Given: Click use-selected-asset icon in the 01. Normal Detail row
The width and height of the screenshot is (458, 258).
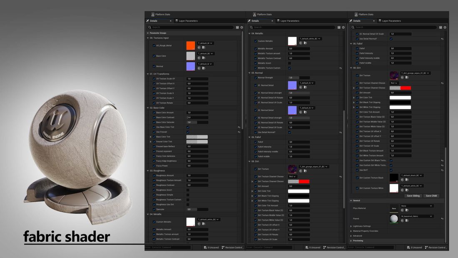Looking at the screenshot, I should coord(301,87).
